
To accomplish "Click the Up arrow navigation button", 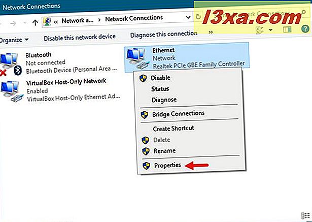I will [35, 23].
